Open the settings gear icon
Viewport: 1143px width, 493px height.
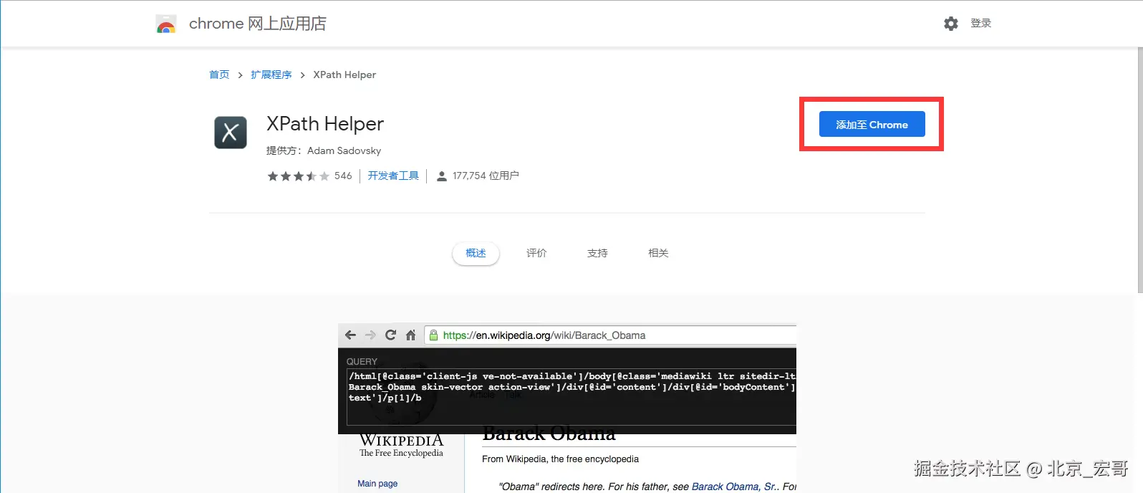coord(951,24)
